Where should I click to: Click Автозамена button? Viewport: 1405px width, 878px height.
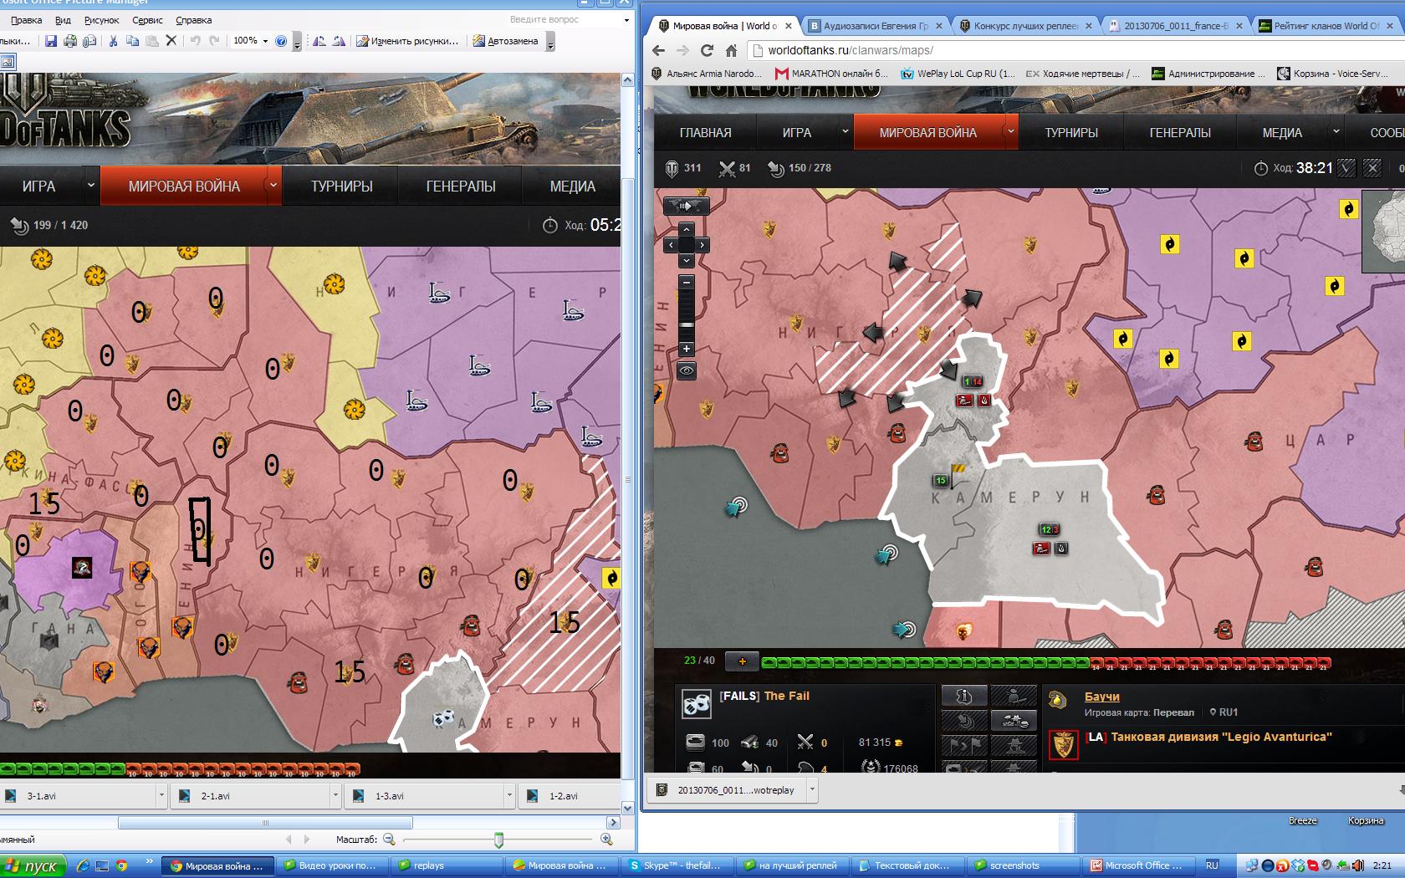pos(506,41)
